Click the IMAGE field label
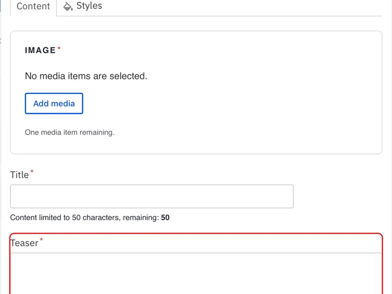Image resolution: width=392 pixels, height=294 pixels. click(x=40, y=50)
